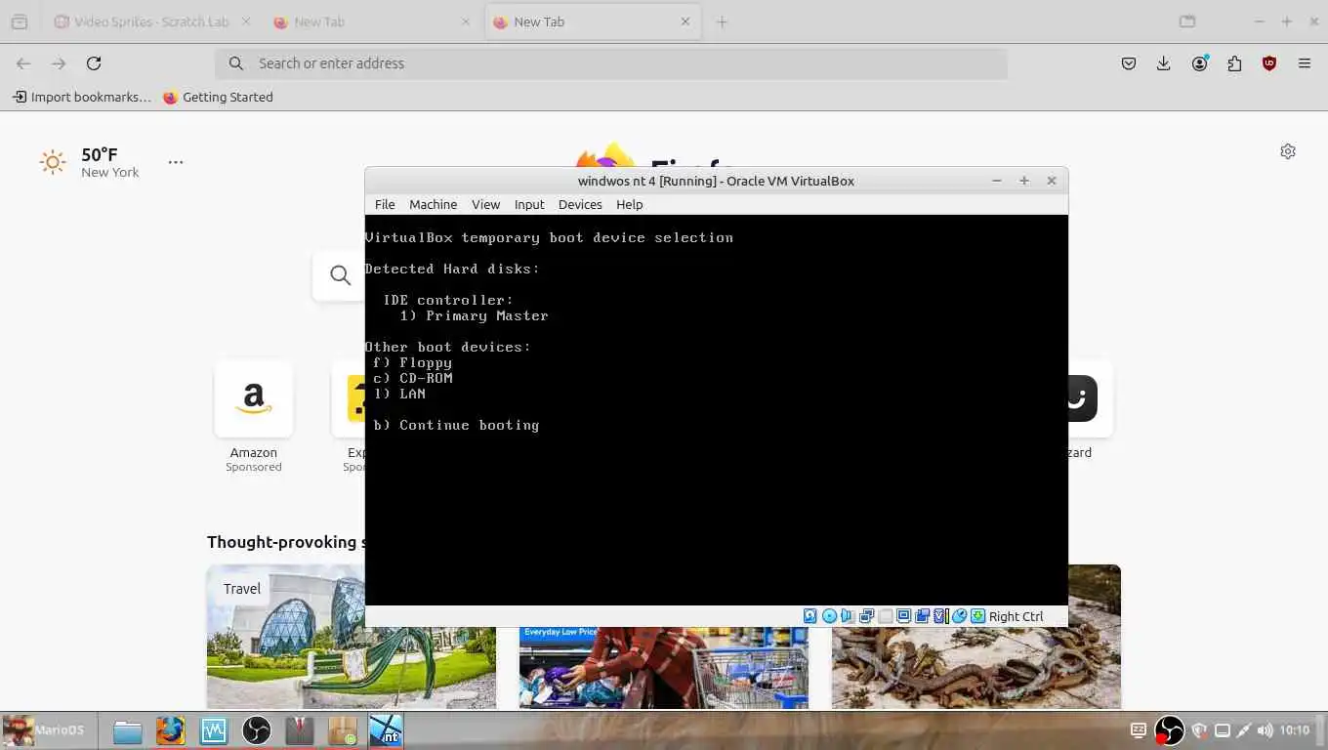Go forward with Firefox forward arrow
Image resolution: width=1328 pixels, height=750 pixels.
(x=59, y=63)
